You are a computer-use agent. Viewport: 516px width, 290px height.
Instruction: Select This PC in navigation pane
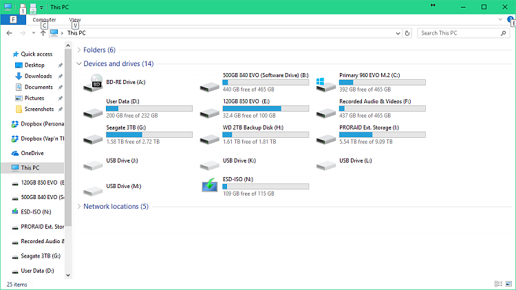(32, 168)
